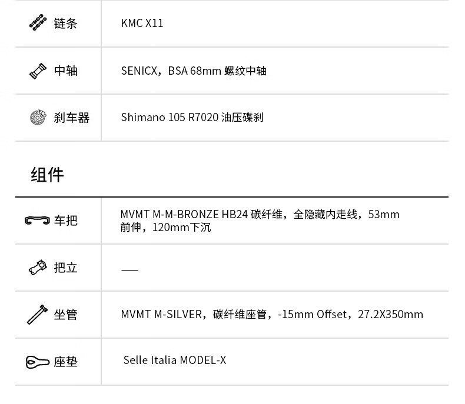Select the 中轴 row label
The image size is (465, 404).
click(x=65, y=71)
